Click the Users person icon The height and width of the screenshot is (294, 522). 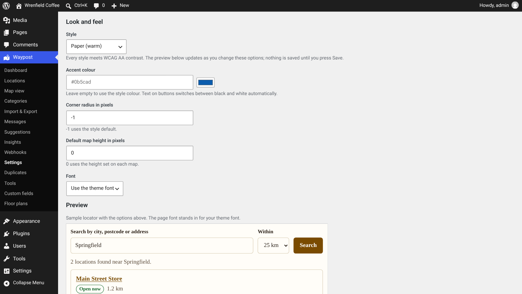point(7,246)
